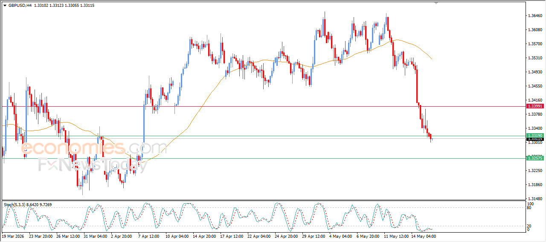Image resolution: width=546 pixels, height=242 pixels.
Task: Click the triangle beside GBPUSD,H4 title
Action: pyautogui.click(x=5, y=5)
